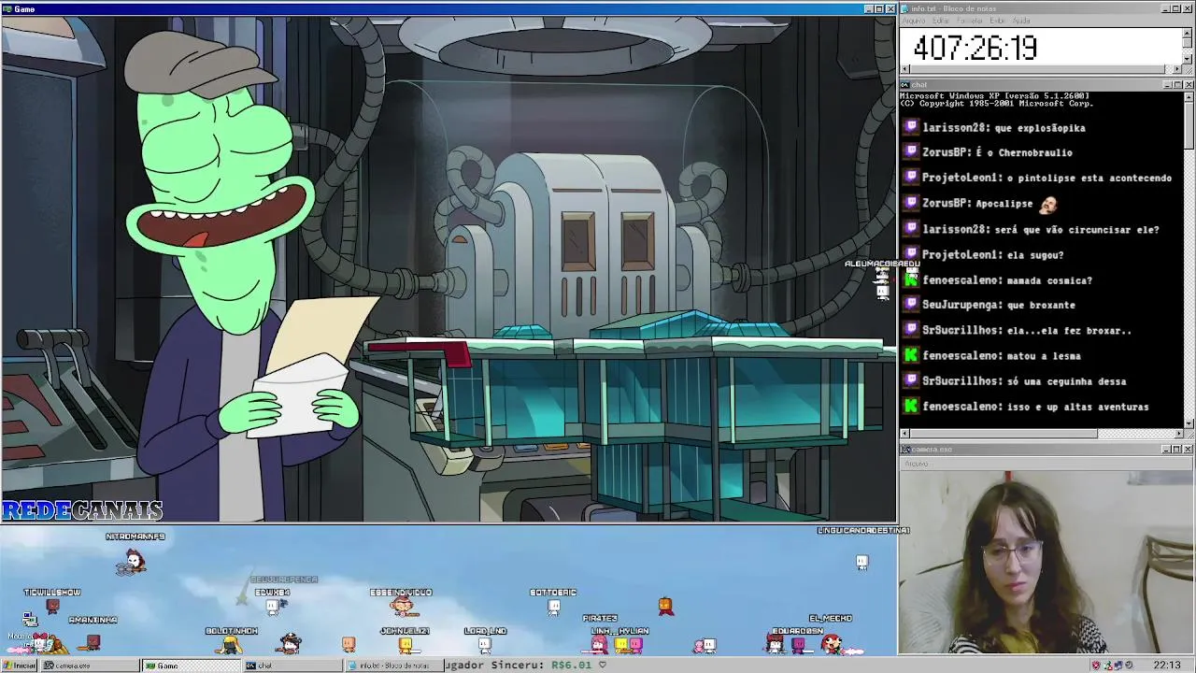Open Ajuda menu in Bloco de notas
Screen dimensions: 1196x673
[1021, 21]
